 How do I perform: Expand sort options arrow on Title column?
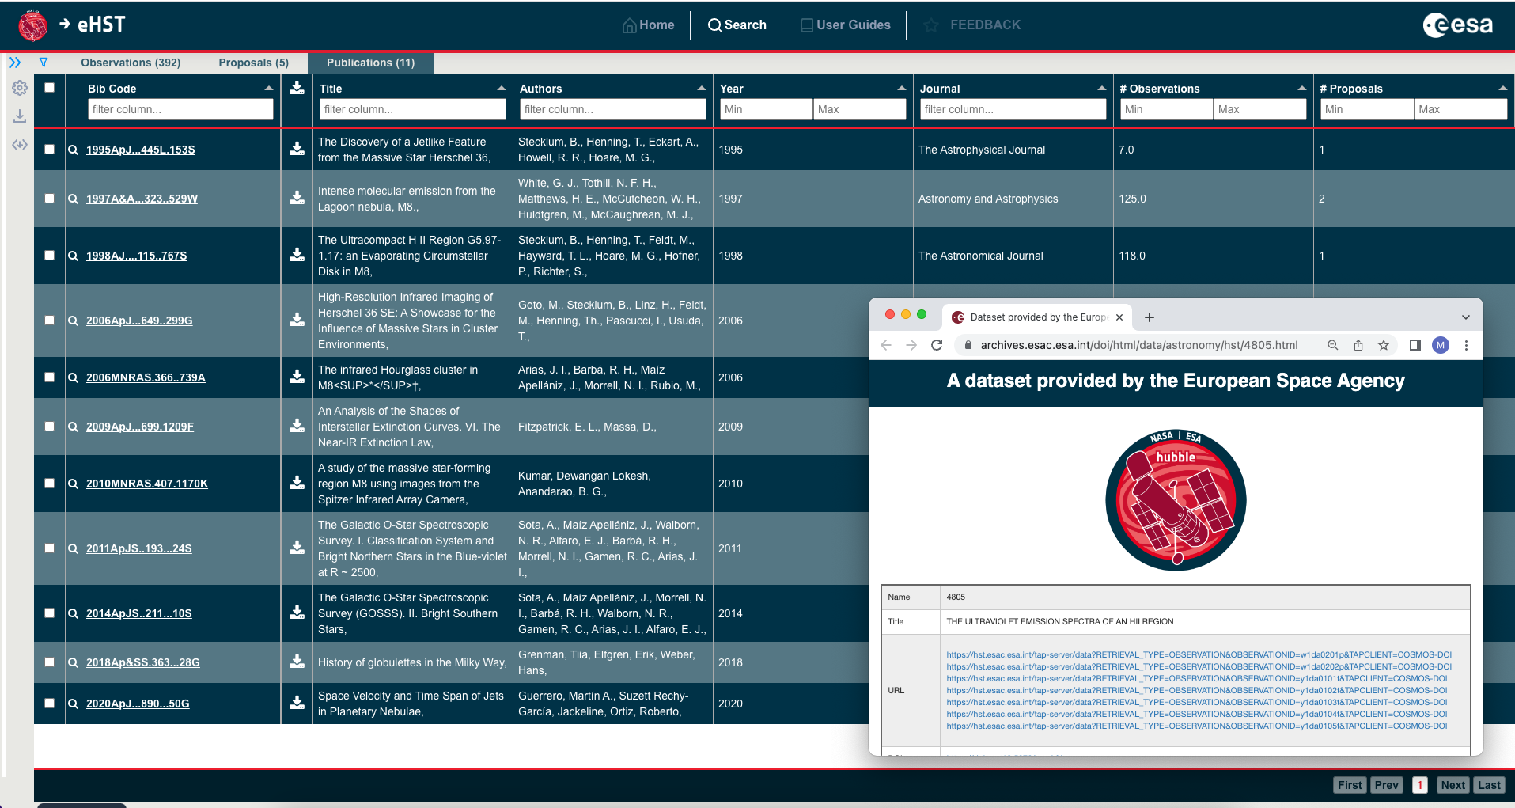[501, 88]
